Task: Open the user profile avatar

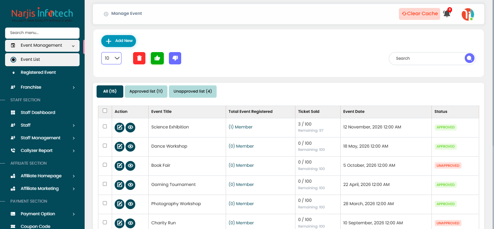Action: tap(468, 14)
